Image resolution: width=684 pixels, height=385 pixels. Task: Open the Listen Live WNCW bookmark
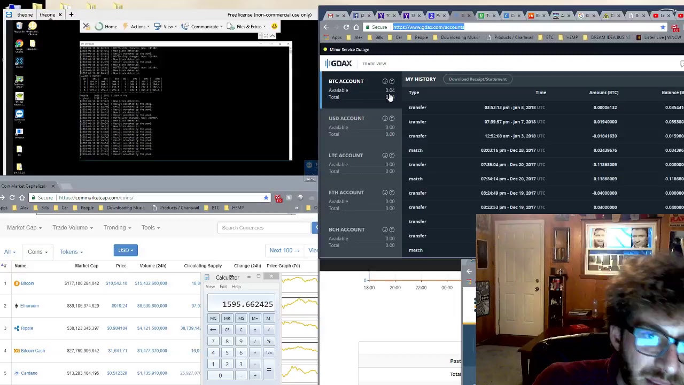tap(658, 37)
